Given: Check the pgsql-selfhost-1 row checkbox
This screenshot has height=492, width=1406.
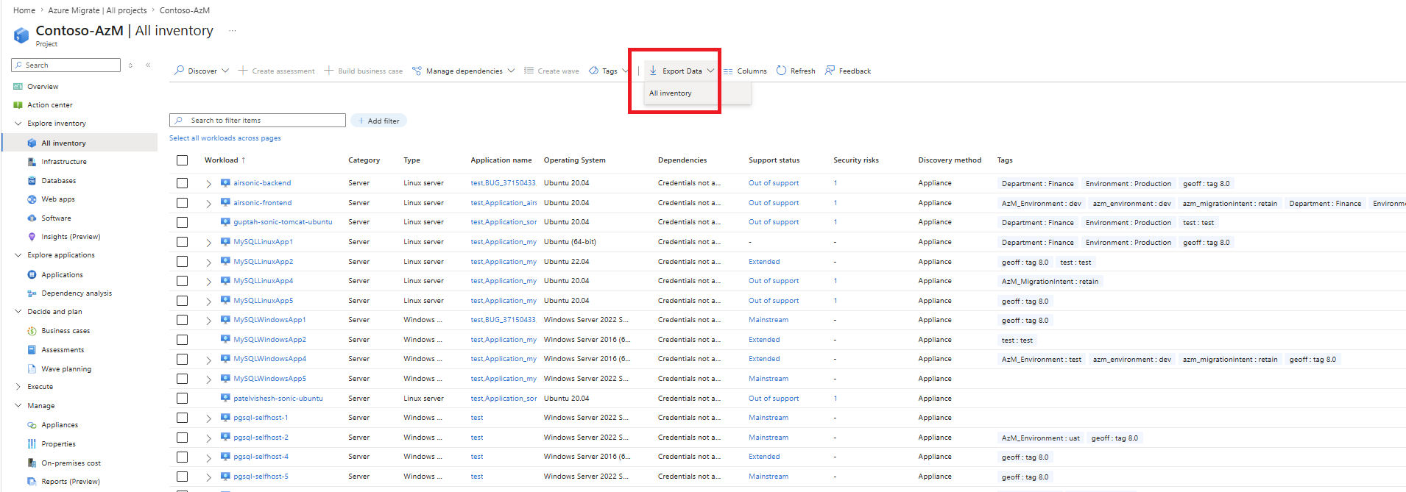Looking at the screenshot, I should 183,418.
